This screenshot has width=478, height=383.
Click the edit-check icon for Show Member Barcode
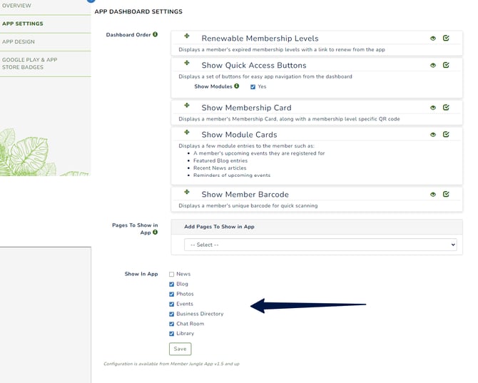[x=446, y=194]
